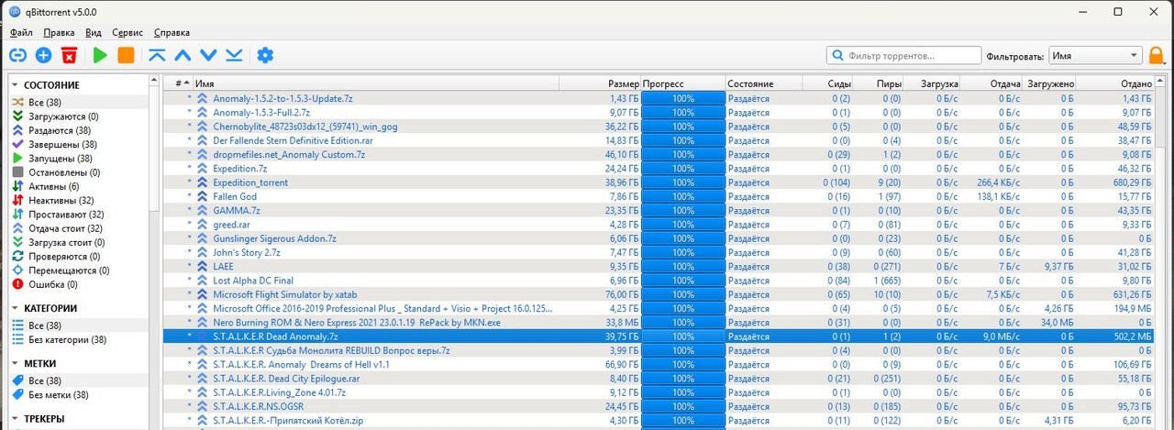Sort by the Состояние column header
The image size is (1174, 430).
(763, 83)
